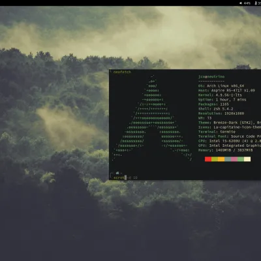Click the 'Memory: 1469MiB / 3837MiB' line

point(226,150)
